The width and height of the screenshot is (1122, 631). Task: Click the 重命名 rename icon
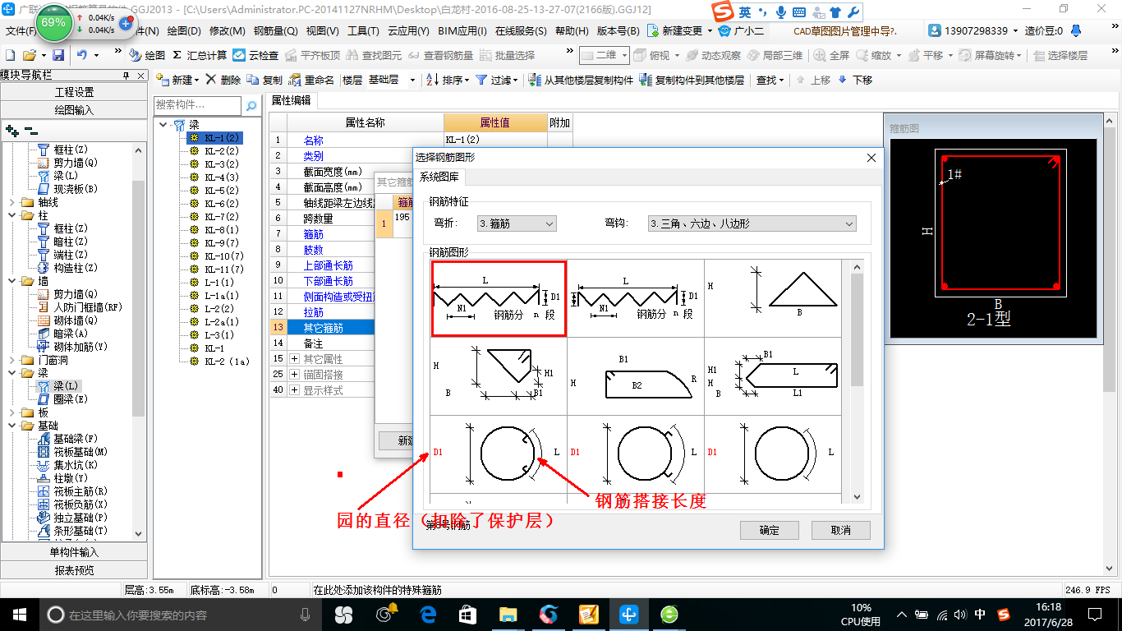point(296,80)
